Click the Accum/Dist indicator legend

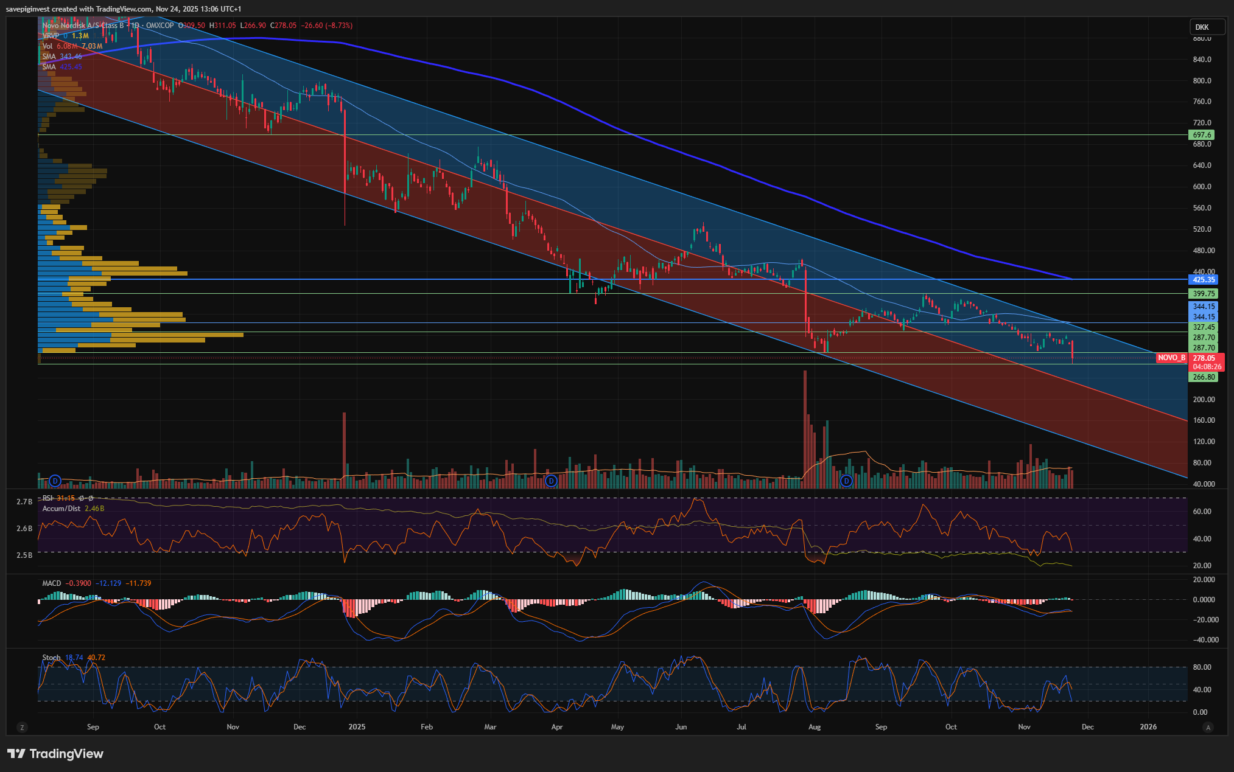click(61, 509)
